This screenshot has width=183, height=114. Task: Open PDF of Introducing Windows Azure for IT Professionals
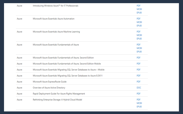coord(138,6)
